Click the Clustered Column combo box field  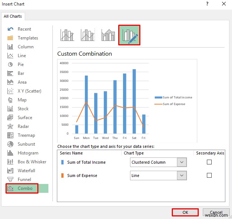point(158,162)
